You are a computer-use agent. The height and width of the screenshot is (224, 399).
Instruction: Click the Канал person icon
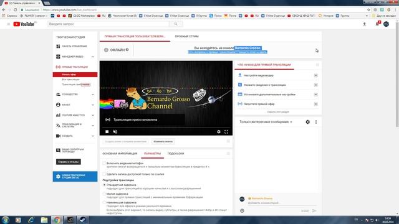[58, 105]
